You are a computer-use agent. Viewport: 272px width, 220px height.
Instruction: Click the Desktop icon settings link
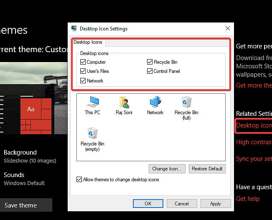(x=254, y=125)
